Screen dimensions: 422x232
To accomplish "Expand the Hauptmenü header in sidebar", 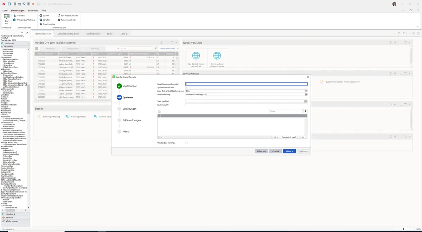I will [x=15, y=46].
